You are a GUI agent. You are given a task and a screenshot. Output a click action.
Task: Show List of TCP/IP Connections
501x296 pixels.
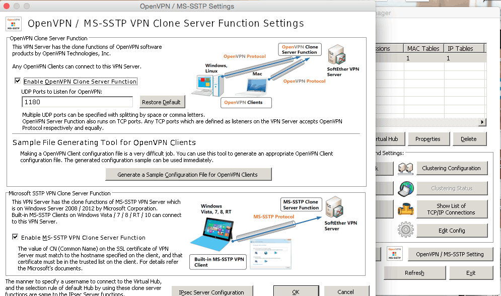[452, 209]
